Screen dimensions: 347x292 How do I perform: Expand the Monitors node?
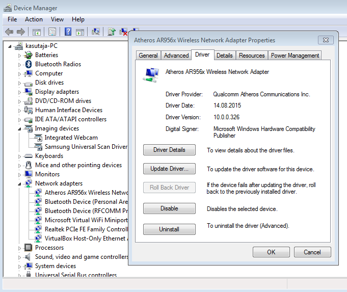point(19,175)
